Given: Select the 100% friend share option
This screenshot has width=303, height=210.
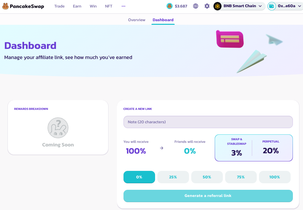Looking at the screenshot, I should (x=275, y=177).
